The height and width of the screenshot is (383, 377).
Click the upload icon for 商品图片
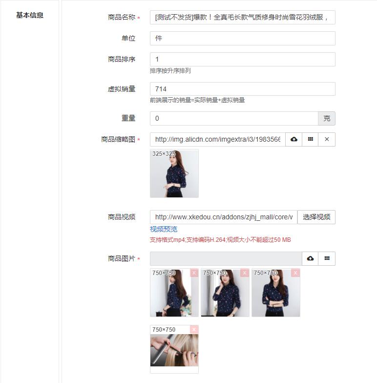(x=310, y=259)
